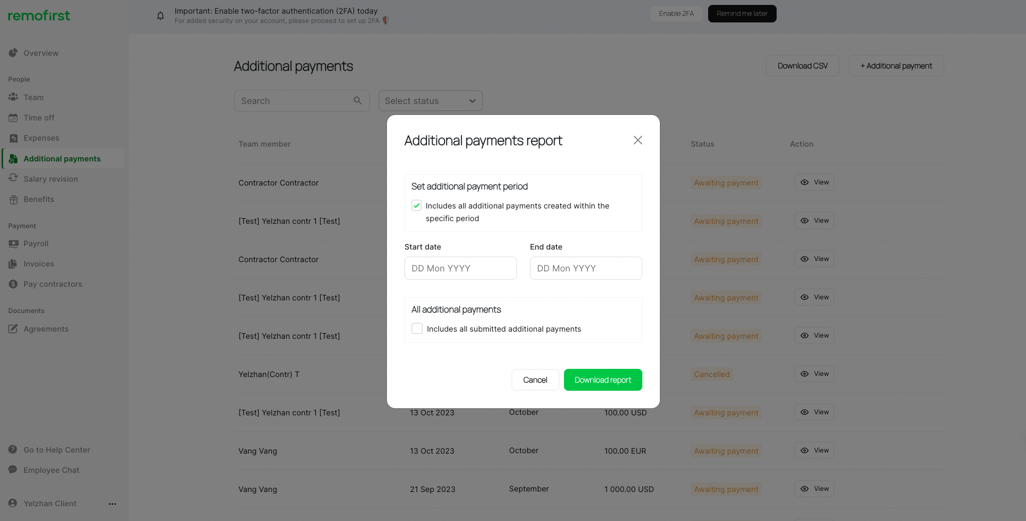Open the End date picker field
Image resolution: width=1026 pixels, height=521 pixels.
tap(586, 268)
